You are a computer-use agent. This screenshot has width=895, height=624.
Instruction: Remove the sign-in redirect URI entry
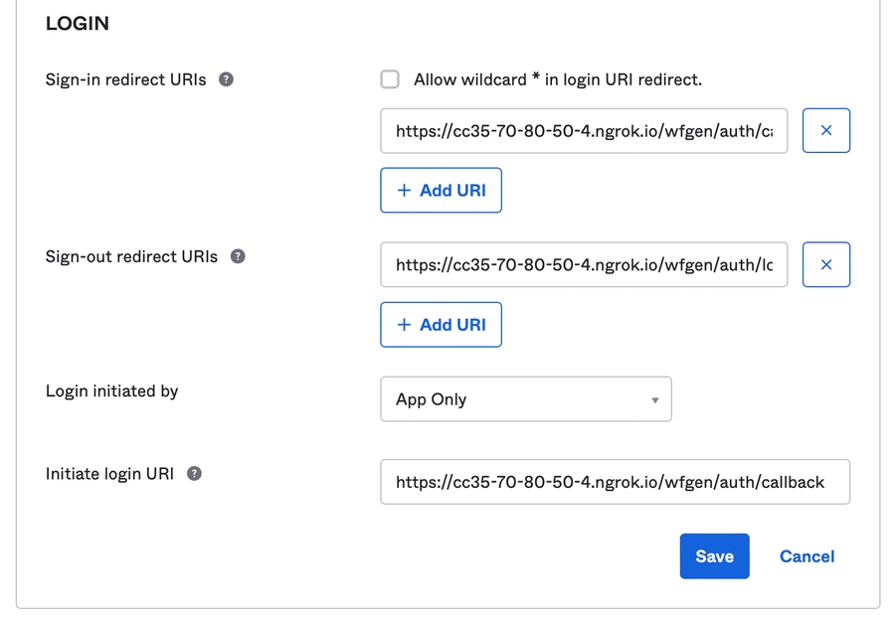click(825, 130)
